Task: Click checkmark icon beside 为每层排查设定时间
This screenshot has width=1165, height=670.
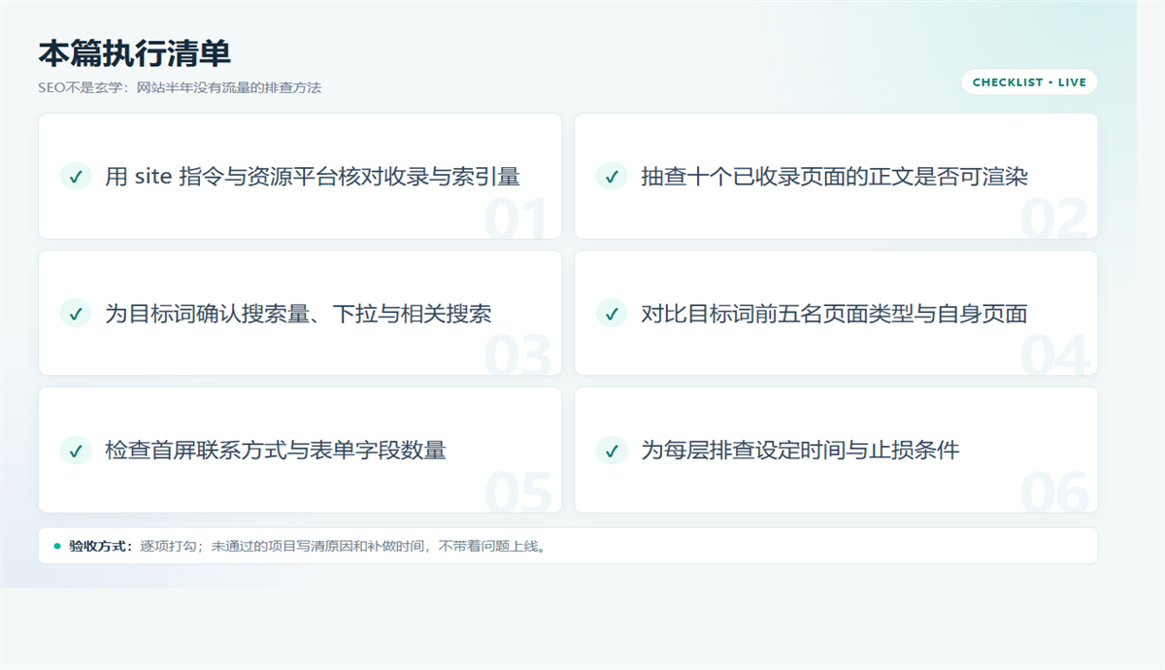Action: 612,451
